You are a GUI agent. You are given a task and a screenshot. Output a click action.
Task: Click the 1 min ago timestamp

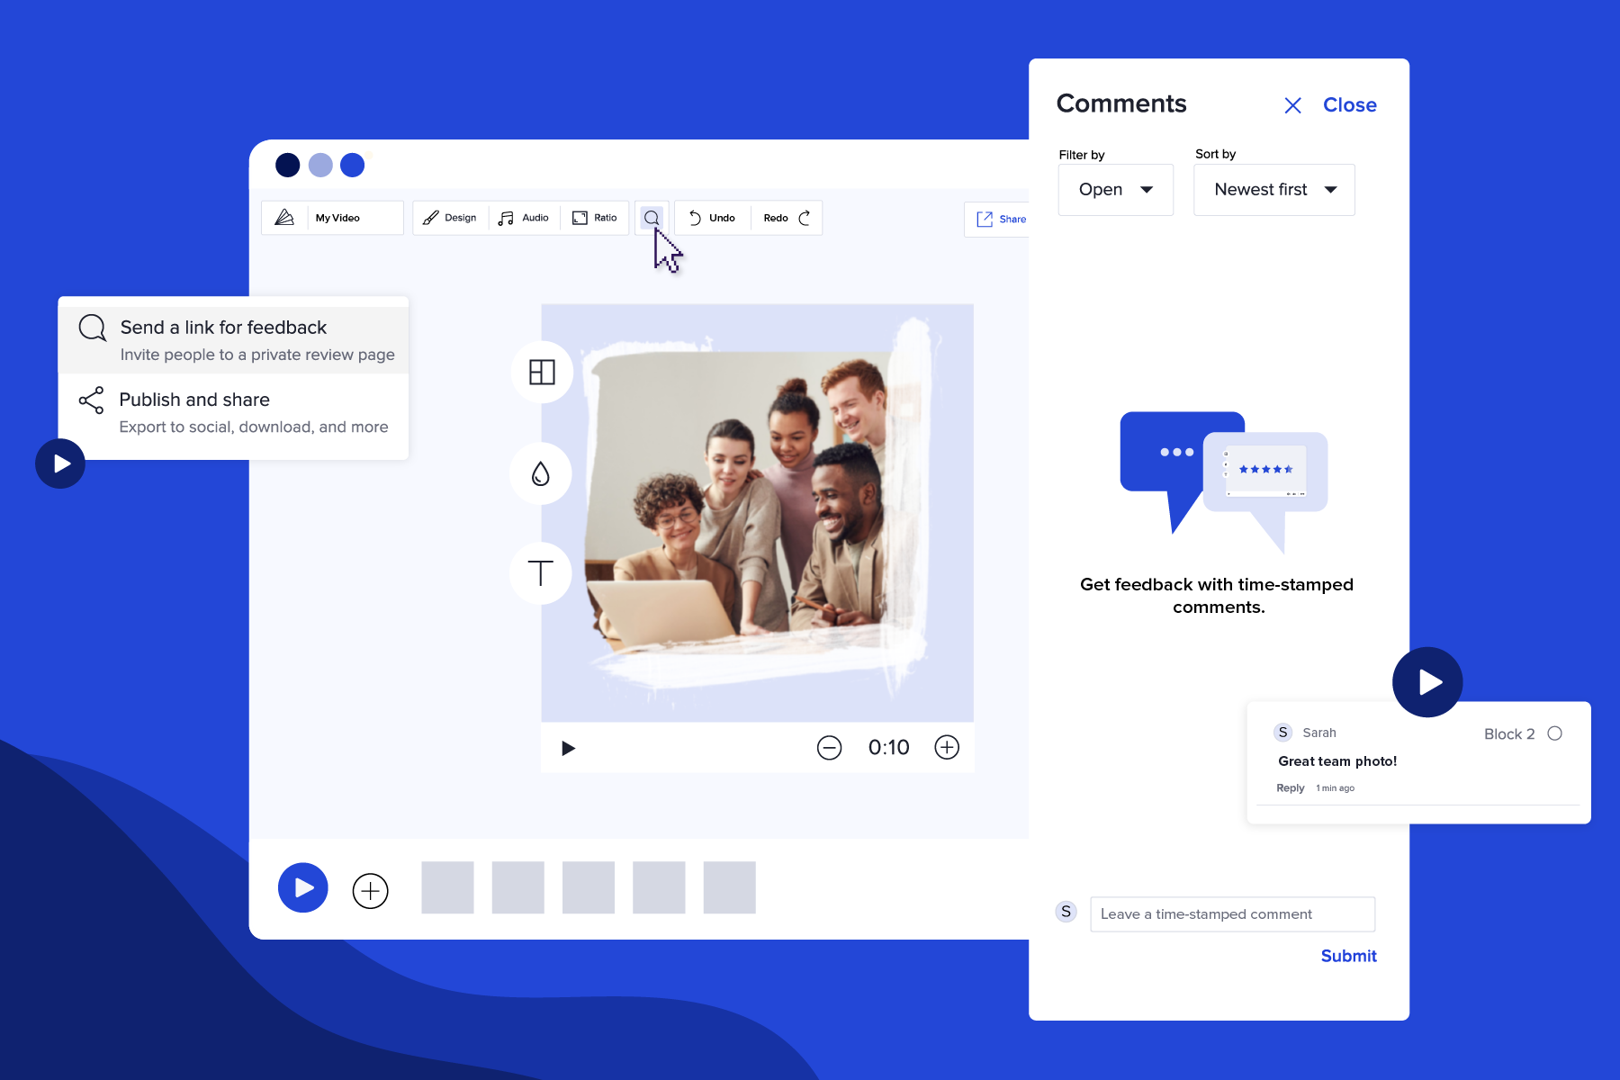[x=1335, y=788]
